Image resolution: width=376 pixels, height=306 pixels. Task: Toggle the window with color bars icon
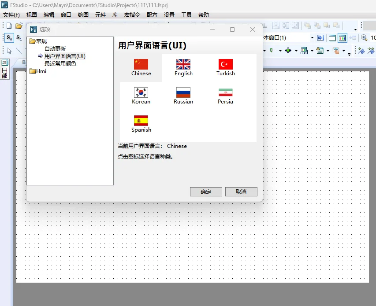pyautogui.click(x=342, y=38)
